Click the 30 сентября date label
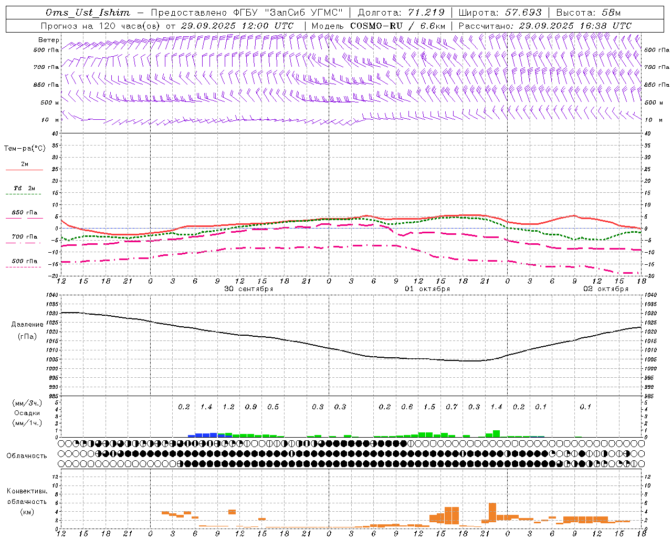Screen dimensions: 672x538 pos(248,289)
